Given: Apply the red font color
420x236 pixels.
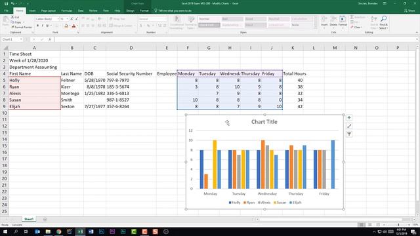Looking at the screenshot, I should coord(74,26).
